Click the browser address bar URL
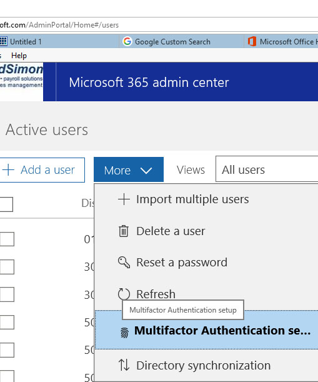Screen dimensions: 318x382 pyautogui.click(x=59, y=25)
